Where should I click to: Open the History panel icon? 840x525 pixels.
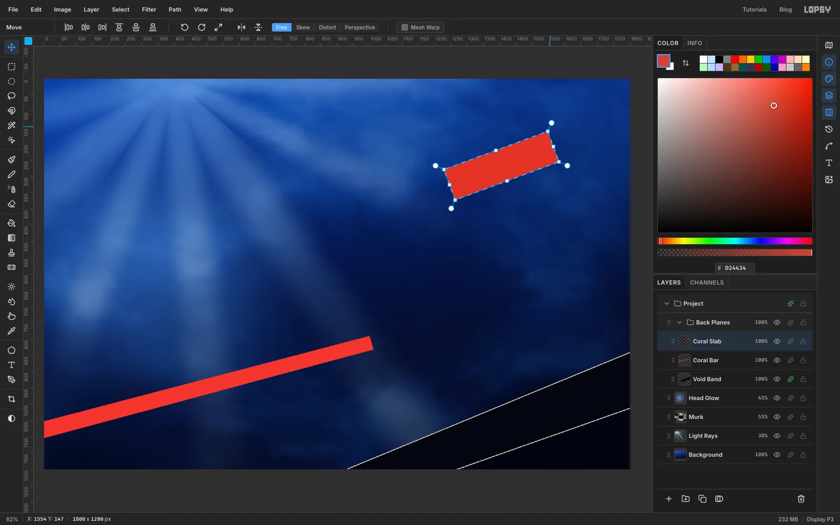[829, 129]
